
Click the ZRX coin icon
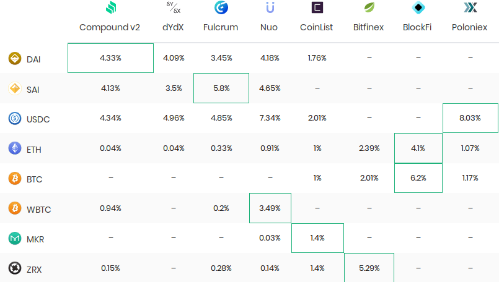point(15,268)
